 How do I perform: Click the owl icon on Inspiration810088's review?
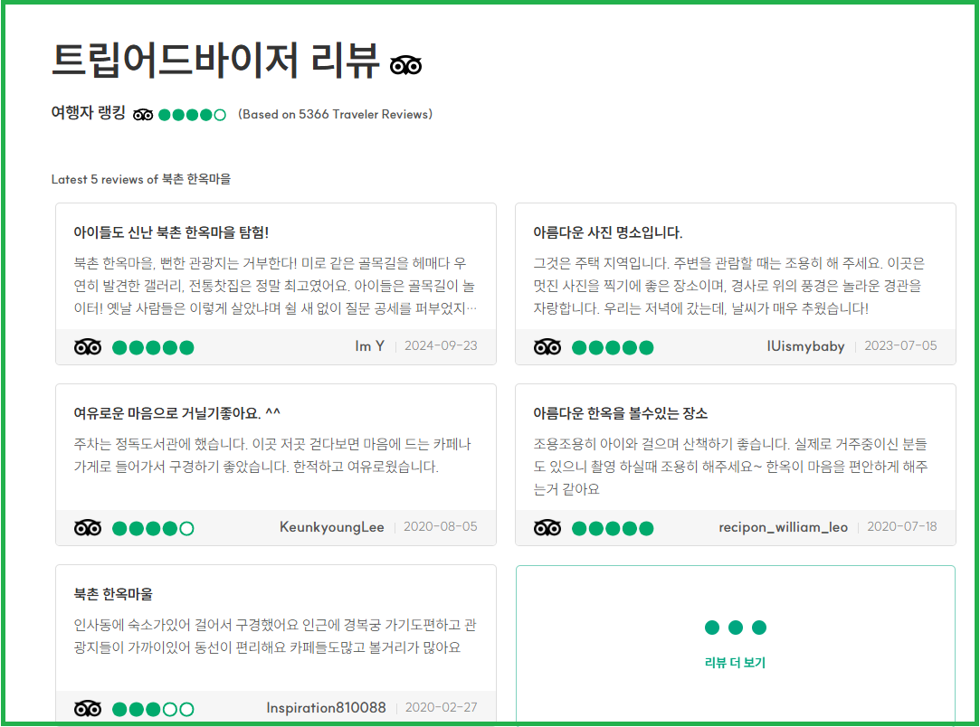point(89,709)
